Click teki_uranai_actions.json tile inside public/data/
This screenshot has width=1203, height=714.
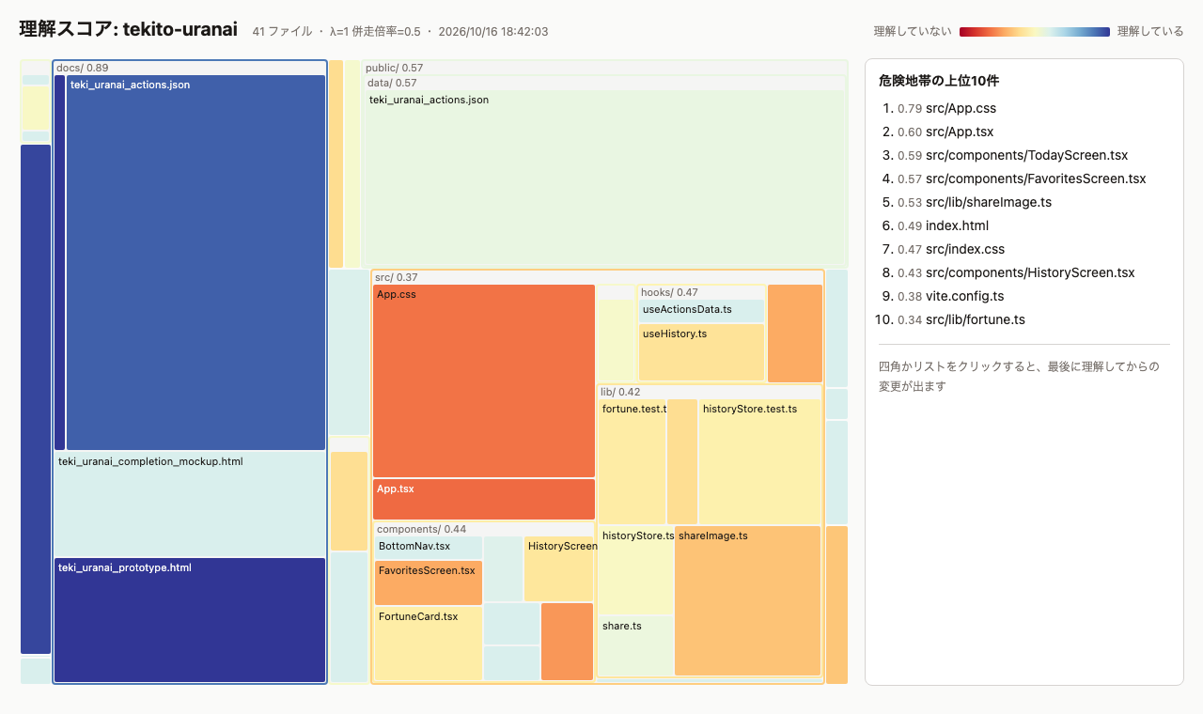606,178
